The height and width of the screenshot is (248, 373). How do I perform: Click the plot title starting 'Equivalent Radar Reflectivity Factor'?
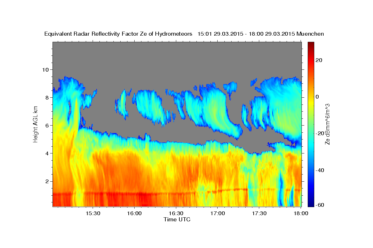pos(184,34)
